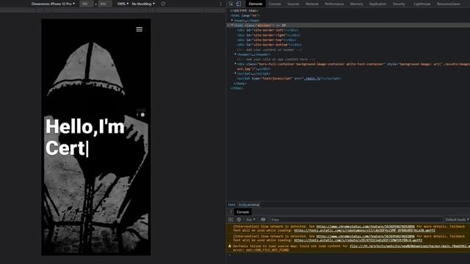Switch to the Performance tab
Image resolution: width=470 pixels, height=264 pixels.
click(334, 4)
